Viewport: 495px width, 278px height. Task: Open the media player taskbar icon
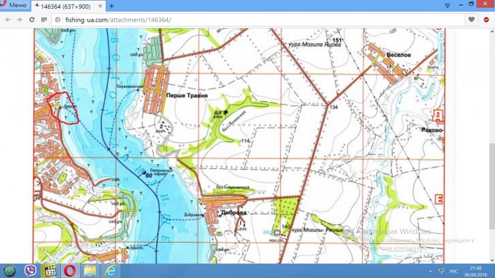[50, 271]
